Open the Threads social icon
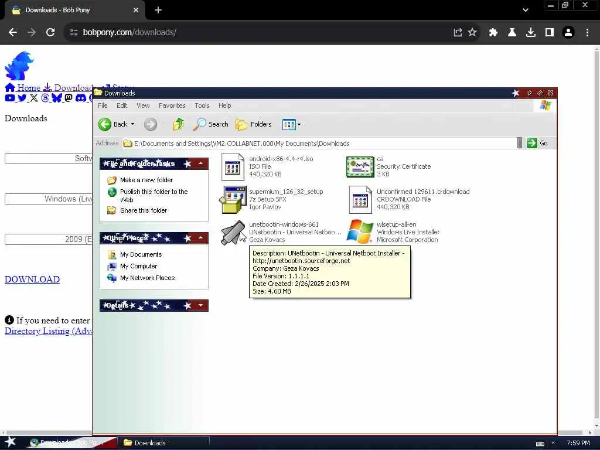Image resolution: width=600 pixels, height=450 pixels. [45, 98]
